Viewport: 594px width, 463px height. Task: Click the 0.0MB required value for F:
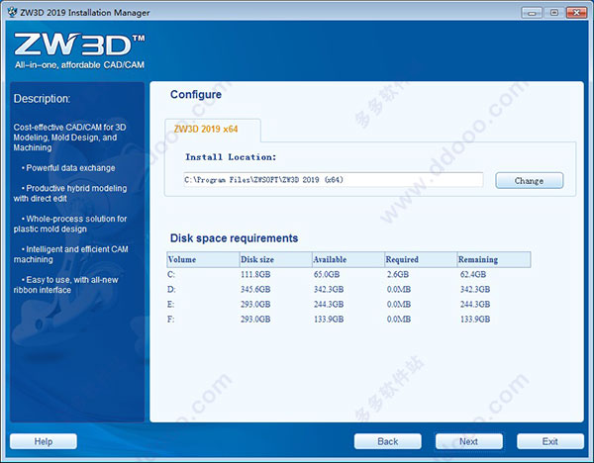click(399, 320)
